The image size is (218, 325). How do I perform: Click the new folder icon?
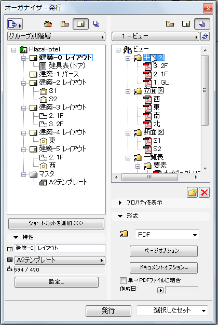click(192, 192)
